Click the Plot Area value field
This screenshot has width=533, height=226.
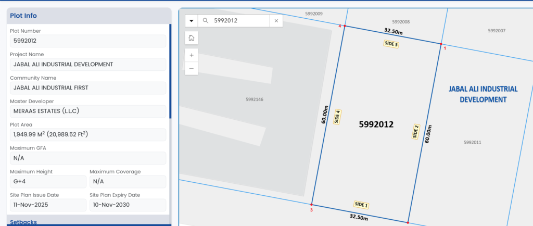[x=87, y=134]
